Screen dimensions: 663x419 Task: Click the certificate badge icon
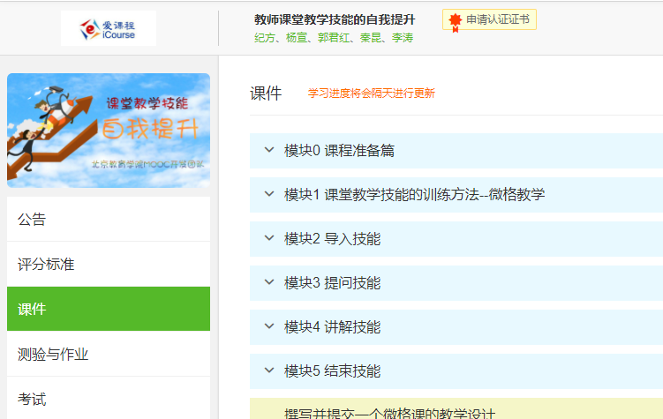[x=455, y=20]
